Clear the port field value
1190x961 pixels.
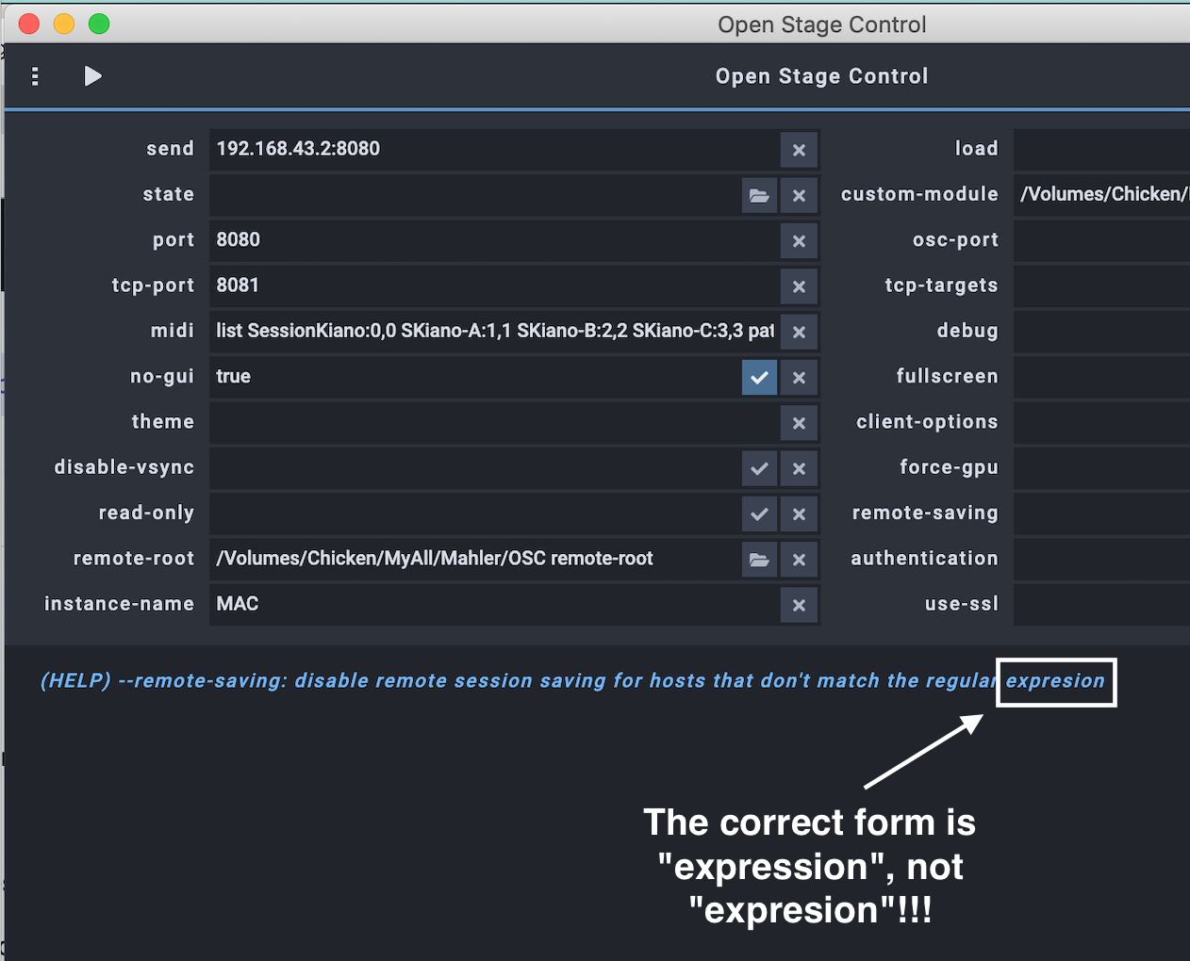[799, 240]
